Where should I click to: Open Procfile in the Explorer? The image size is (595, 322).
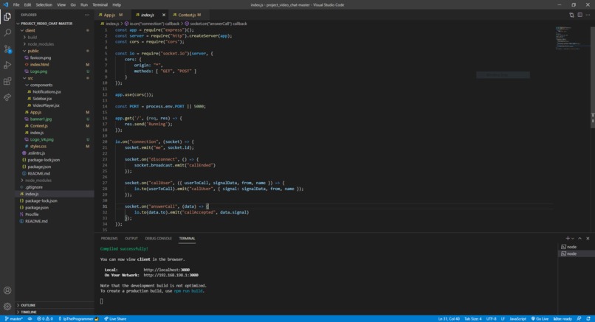click(x=32, y=214)
